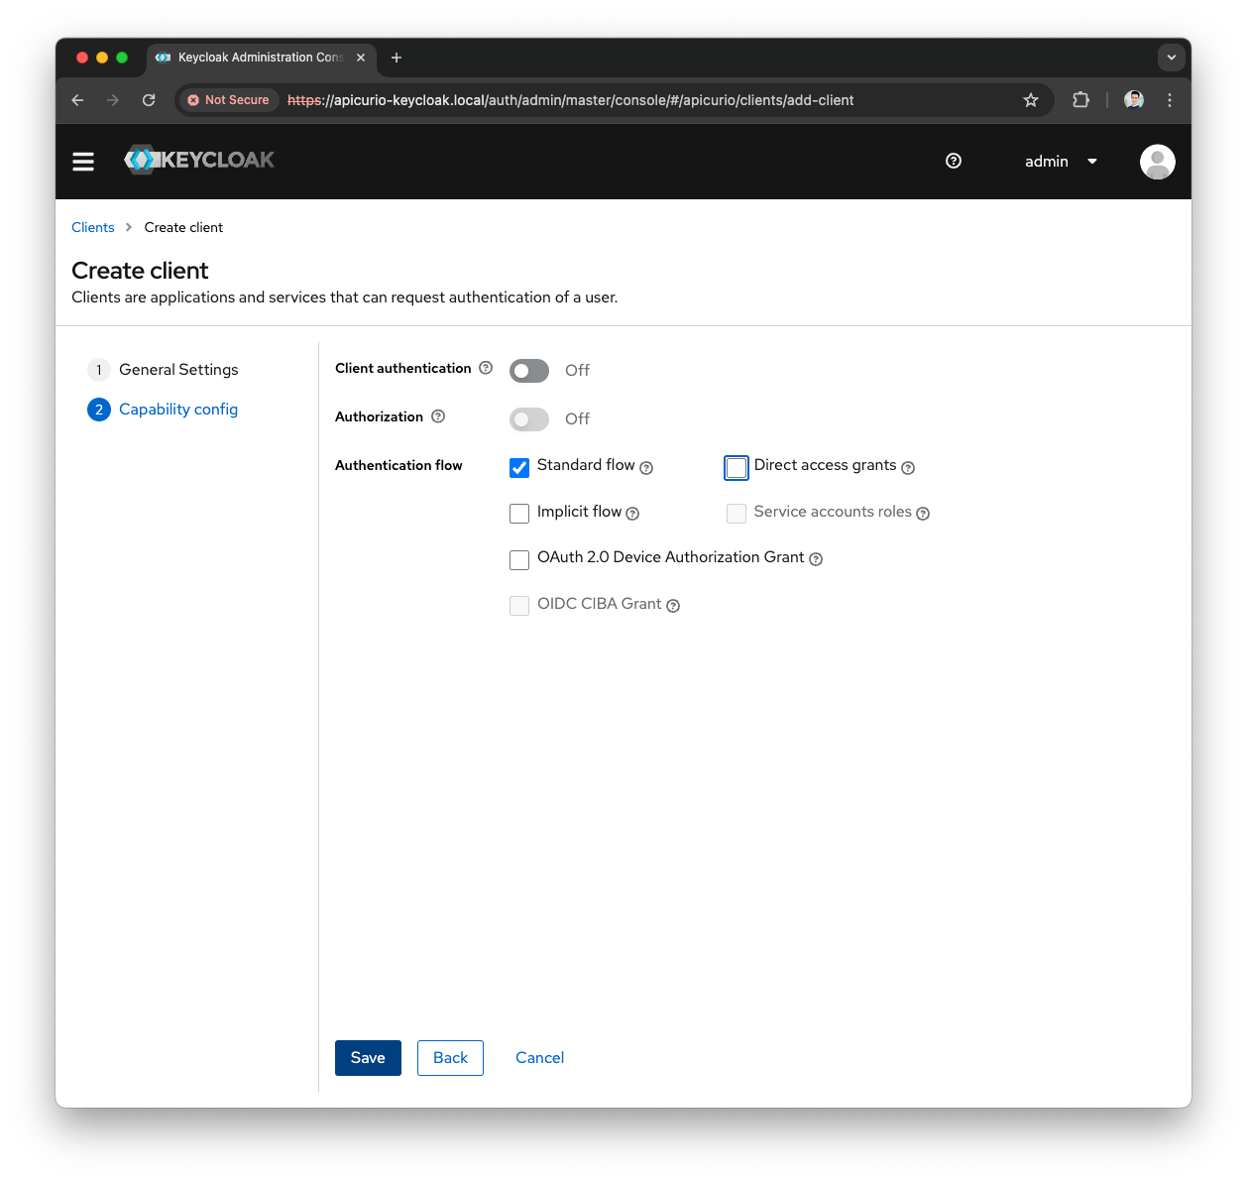1247x1181 pixels.
Task: Select the Capability config step
Action: (x=178, y=409)
